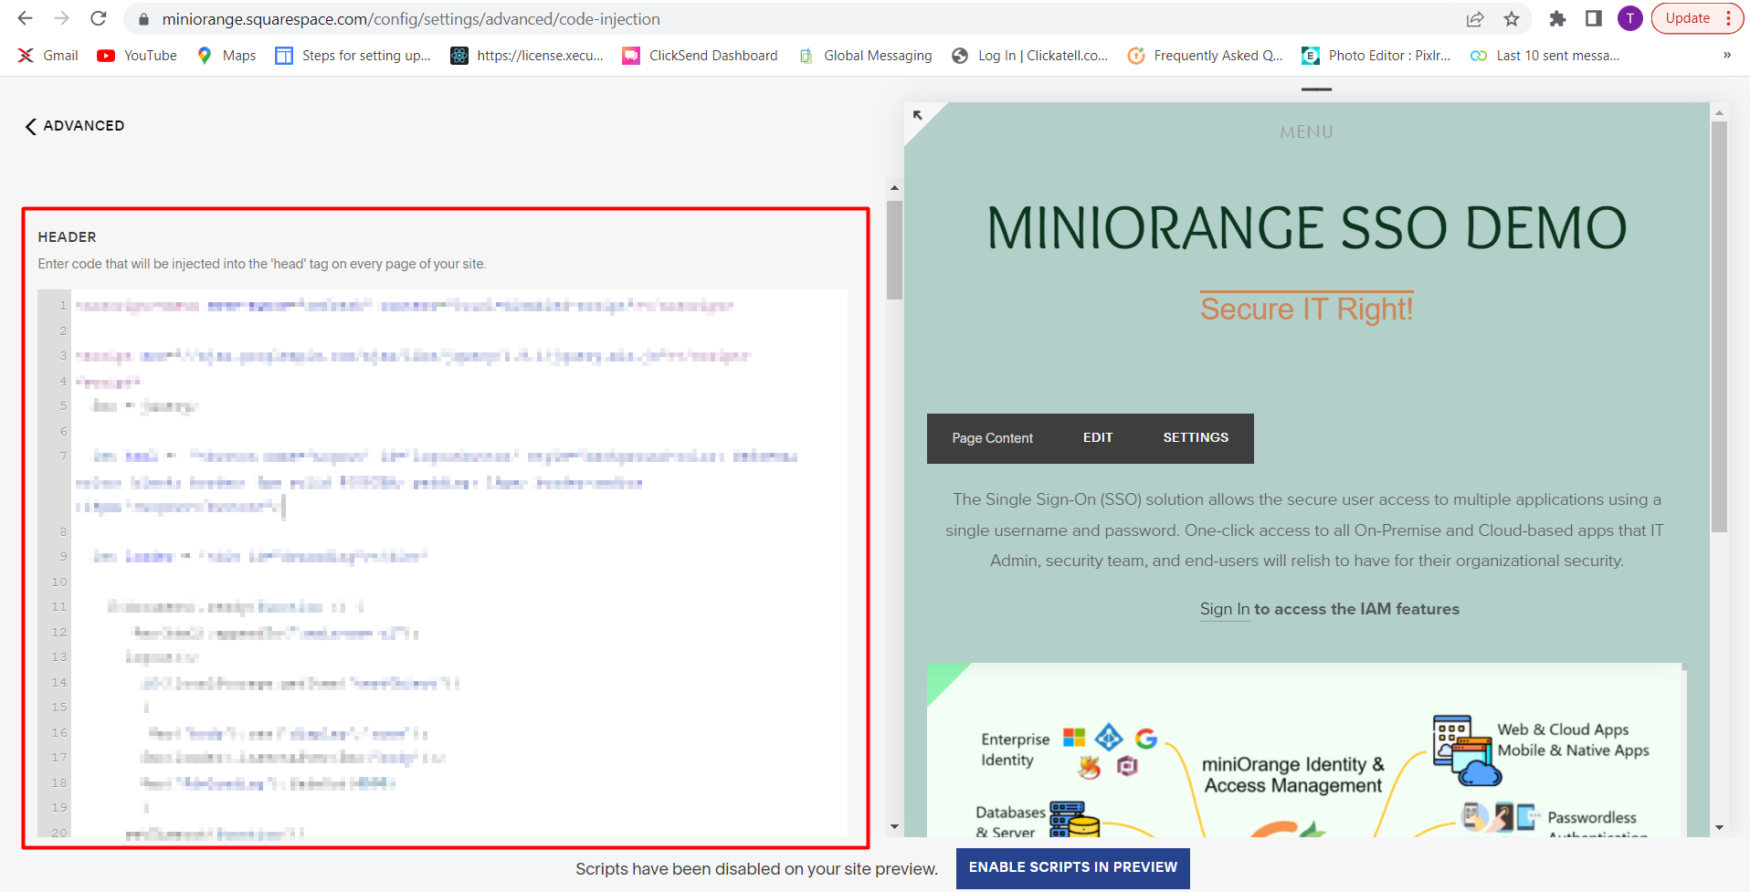This screenshot has width=1750, height=892.
Task: Click the profile avatar icon
Action: (1630, 18)
